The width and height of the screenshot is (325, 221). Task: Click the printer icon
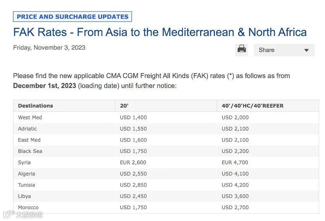(x=242, y=50)
